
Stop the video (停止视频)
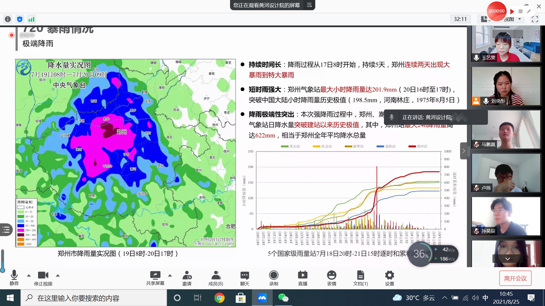43,278
